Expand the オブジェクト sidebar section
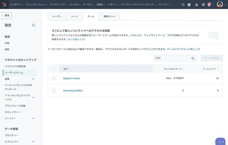 point(33,142)
